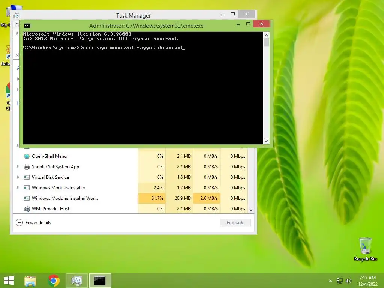Open the volume speaker tray icon
This screenshot has height=288, width=384.
click(x=348, y=281)
